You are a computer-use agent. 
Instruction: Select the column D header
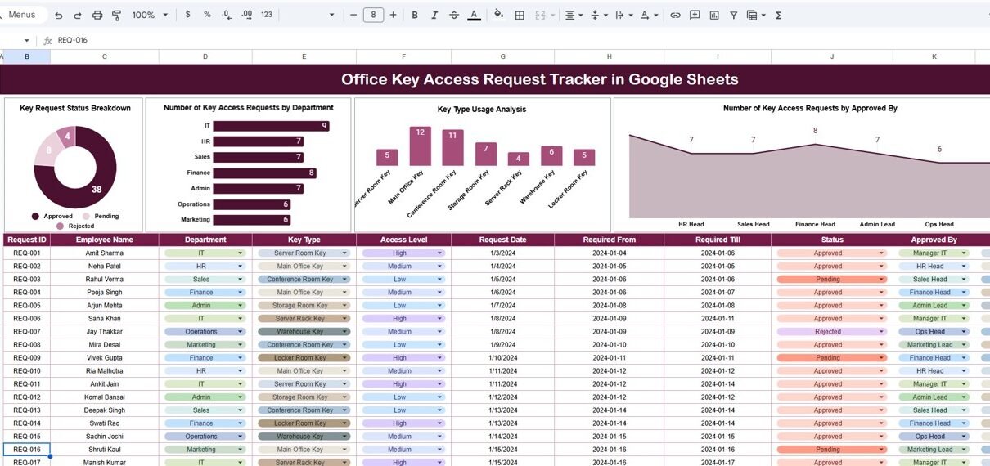[x=205, y=56]
